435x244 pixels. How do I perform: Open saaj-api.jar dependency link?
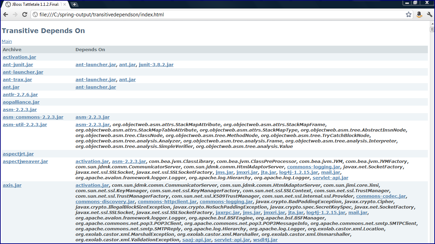[x=197, y=240]
